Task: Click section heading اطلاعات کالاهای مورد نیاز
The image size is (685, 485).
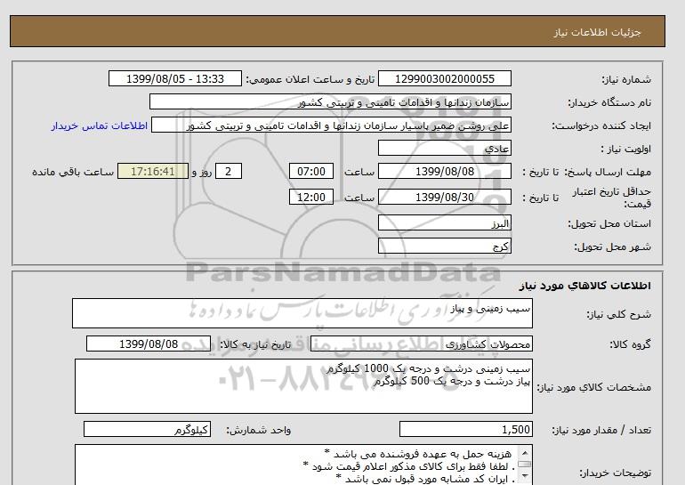Action: click(x=585, y=286)
